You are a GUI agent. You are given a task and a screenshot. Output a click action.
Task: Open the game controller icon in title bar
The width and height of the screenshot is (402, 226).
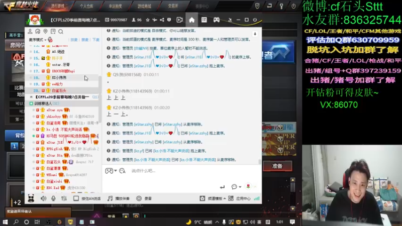click(217, 20)
